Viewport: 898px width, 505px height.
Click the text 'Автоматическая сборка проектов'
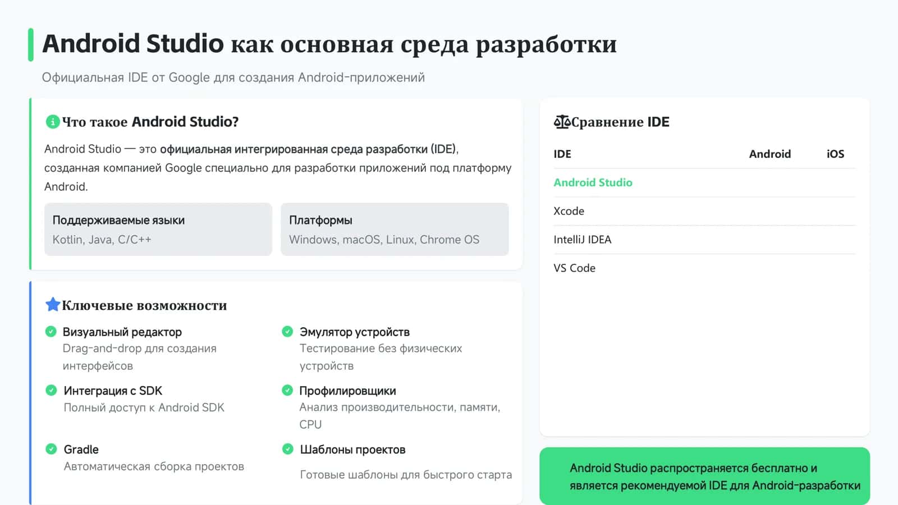click(154, 466)
